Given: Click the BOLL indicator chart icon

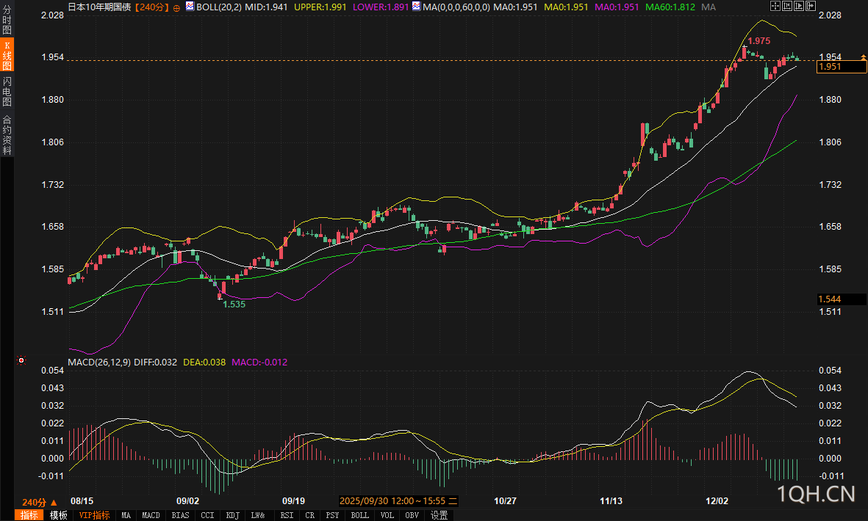Looking at the screenshot, I should tap(190, 7).
